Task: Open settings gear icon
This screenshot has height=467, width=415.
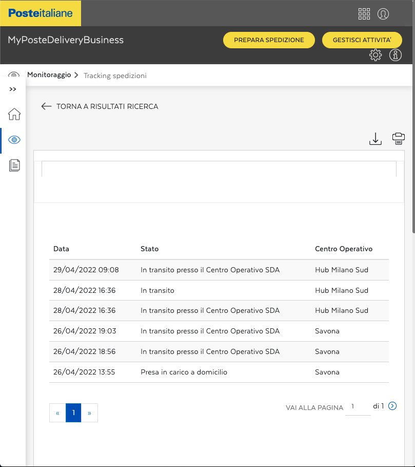Action: click(x=376, y=55)
